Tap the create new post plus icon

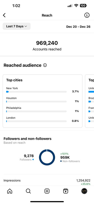click(x=47, y=191)
